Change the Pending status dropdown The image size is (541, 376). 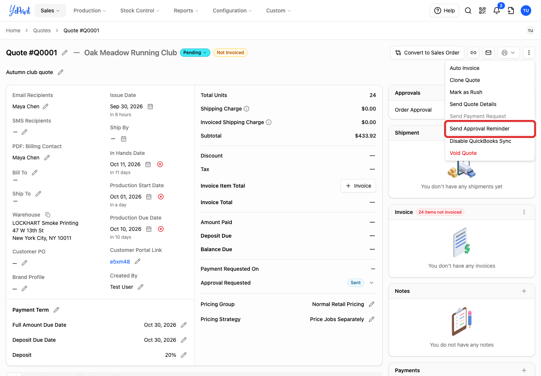coord(195,53)
